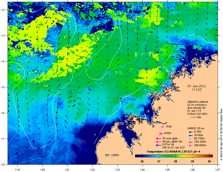Image resolution: width=223 pixels, height=172 pixels.
Task: Click longitude axis label 127
Action: pyautogui.click(x=218, y=169)
